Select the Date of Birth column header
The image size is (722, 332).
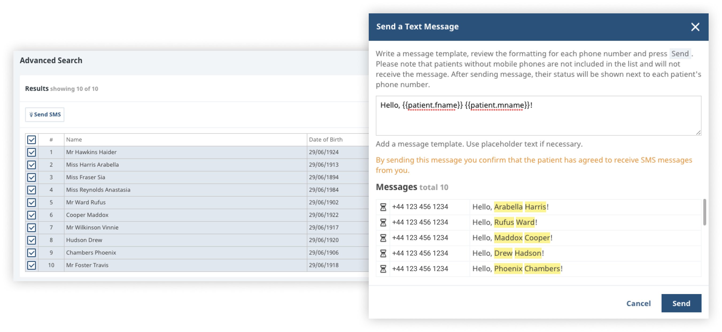click(326, 139)
